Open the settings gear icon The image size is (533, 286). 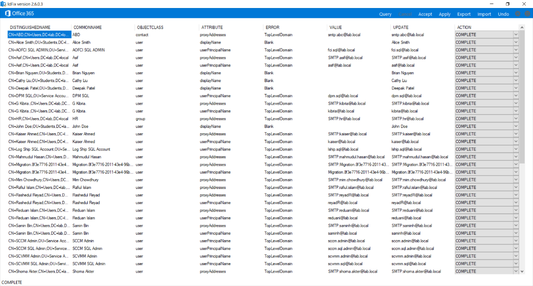click(x=518, y=14)
